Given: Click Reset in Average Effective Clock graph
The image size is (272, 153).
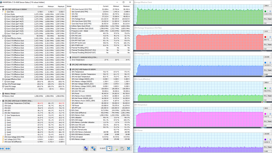Looking at the screenshot, I should tap(269, 19).
